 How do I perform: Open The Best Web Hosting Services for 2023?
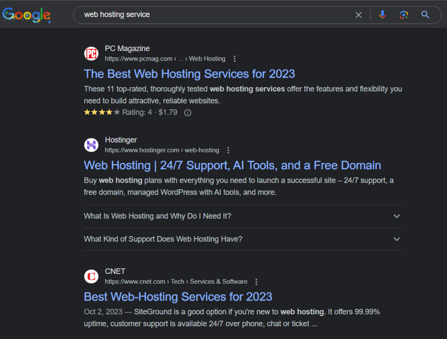click(x=189, y=74)
